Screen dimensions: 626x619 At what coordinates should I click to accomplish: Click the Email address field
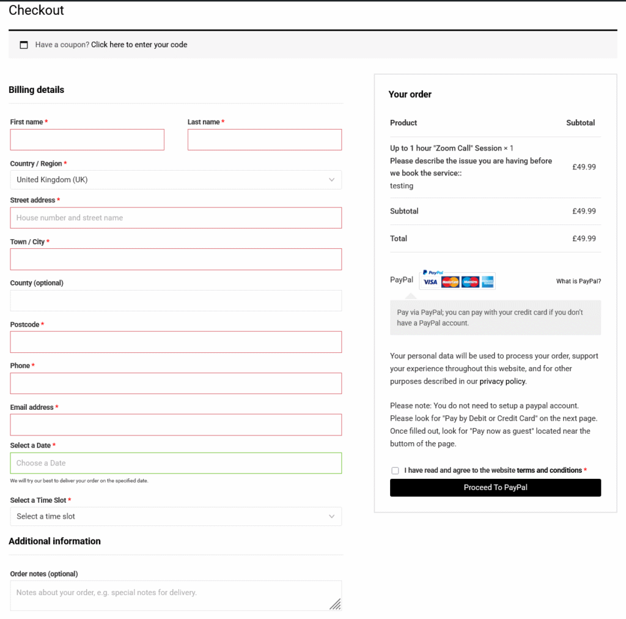tap(175, 424)
